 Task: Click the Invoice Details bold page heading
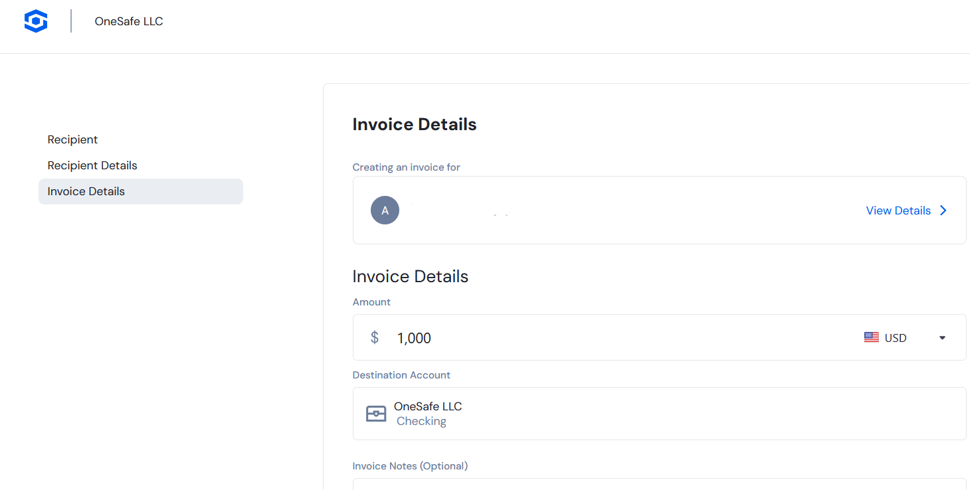click(415, 124)
